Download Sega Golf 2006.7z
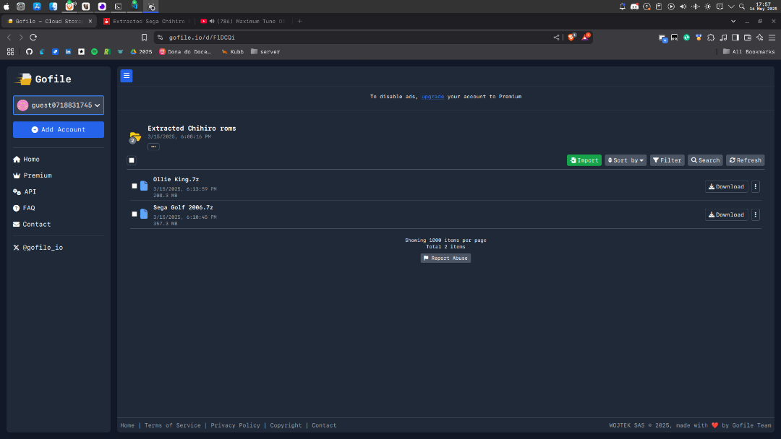The height and width of the screenshot is (439, 781). pyautogui.click(x=726, y=214)
